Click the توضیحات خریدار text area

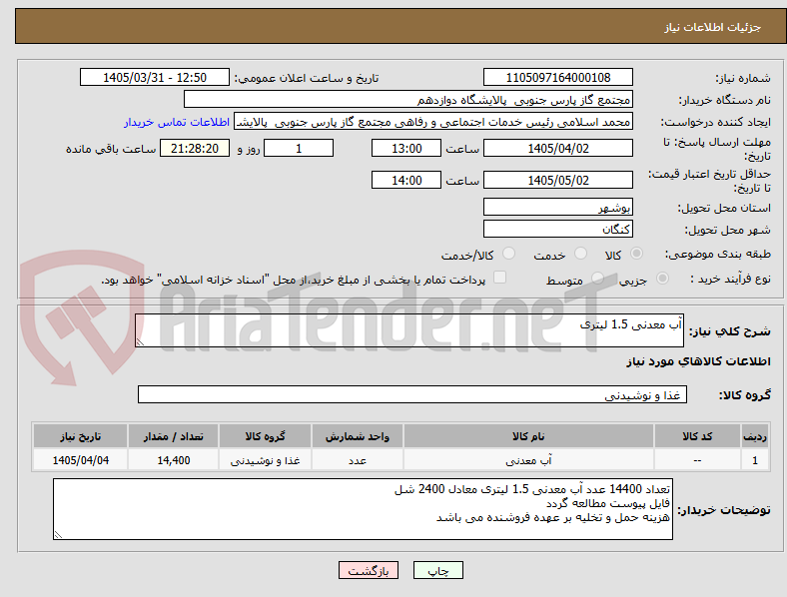[x=363, y=509]
